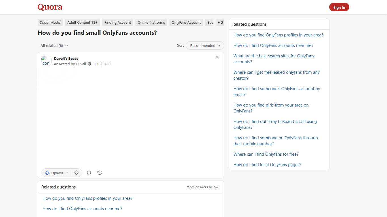387x217 pixels.
Task: Select the Adult Content 18+ topic tag
Action: pos(82,22)
